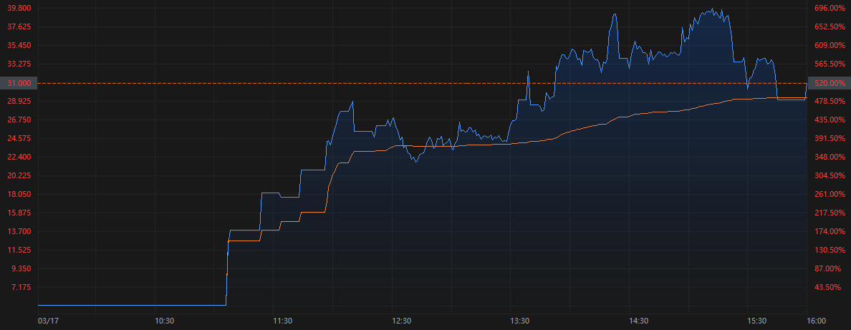Click the 24.575 price axis label

(x=19, y=138)
